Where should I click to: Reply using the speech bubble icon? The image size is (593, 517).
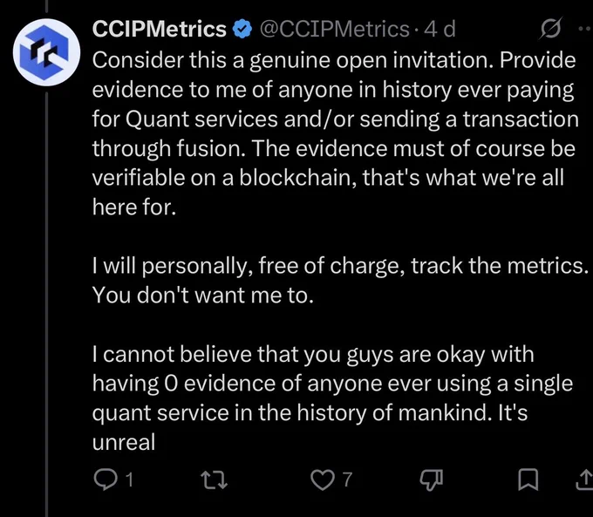(106, 480)
